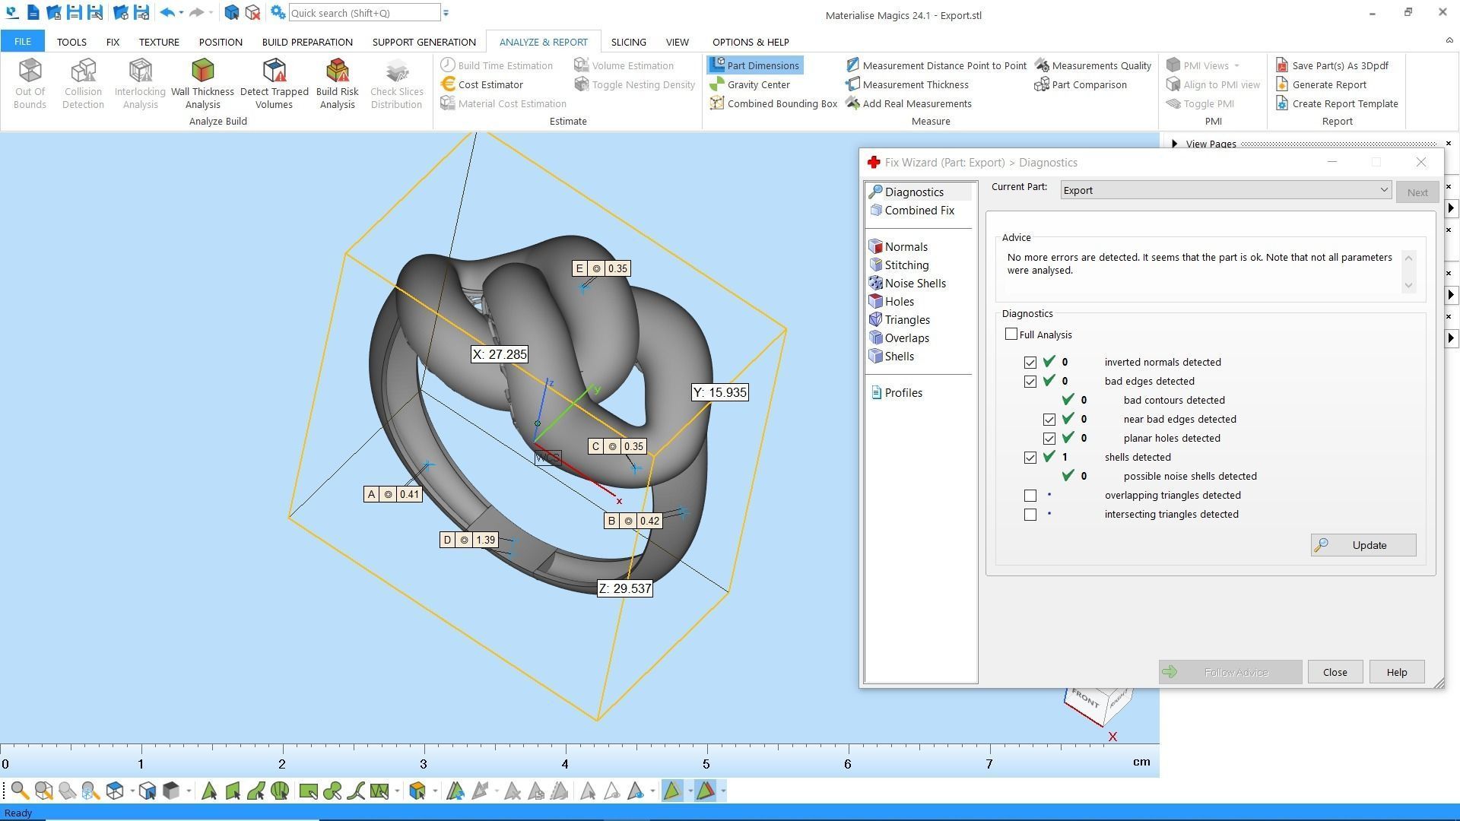The image size is (1460, 821).
Task: Expand the PMI Views dropdown
Action: pos(1236,65)
